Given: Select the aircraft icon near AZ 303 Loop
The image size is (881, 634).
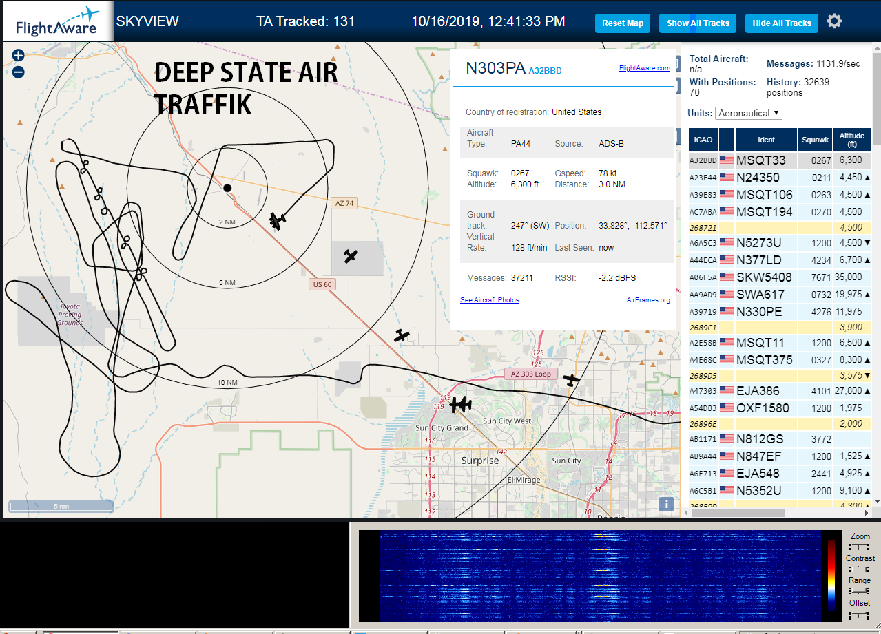Looking at the screenshot, I should coord(571,379).
